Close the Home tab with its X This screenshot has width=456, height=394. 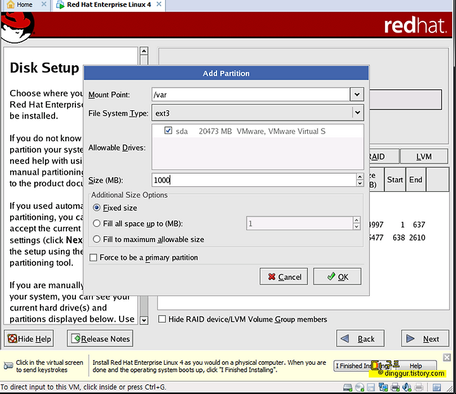coord(44,4)
